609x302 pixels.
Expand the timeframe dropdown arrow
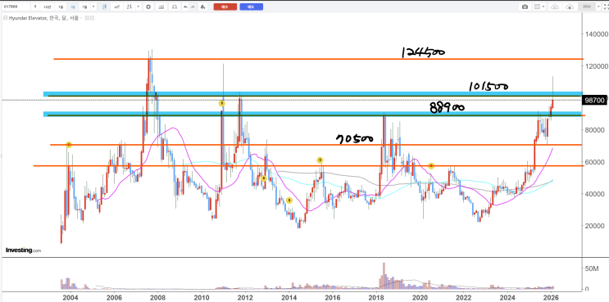[x=93, y=7]
